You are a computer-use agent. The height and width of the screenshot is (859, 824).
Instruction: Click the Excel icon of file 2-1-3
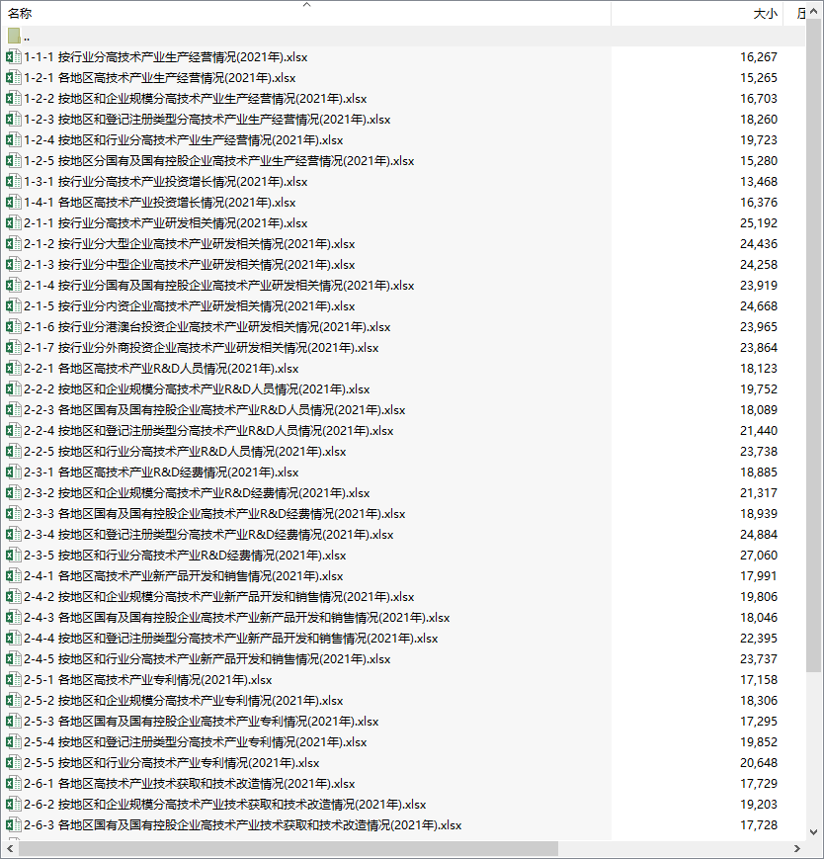(x=13, y=265)
